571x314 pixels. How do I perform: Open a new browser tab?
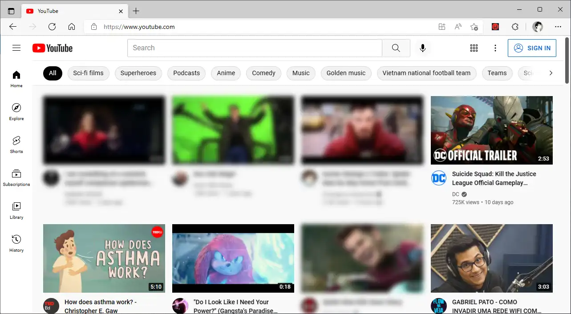point(136,11)
